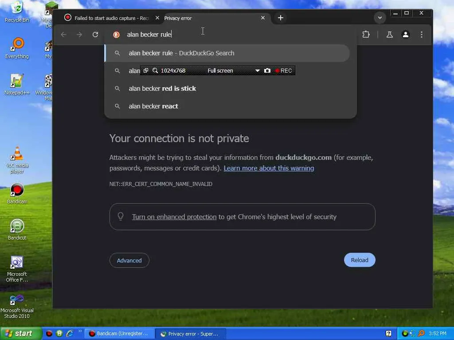Click the browser forward arrow

tap(79, 35)
